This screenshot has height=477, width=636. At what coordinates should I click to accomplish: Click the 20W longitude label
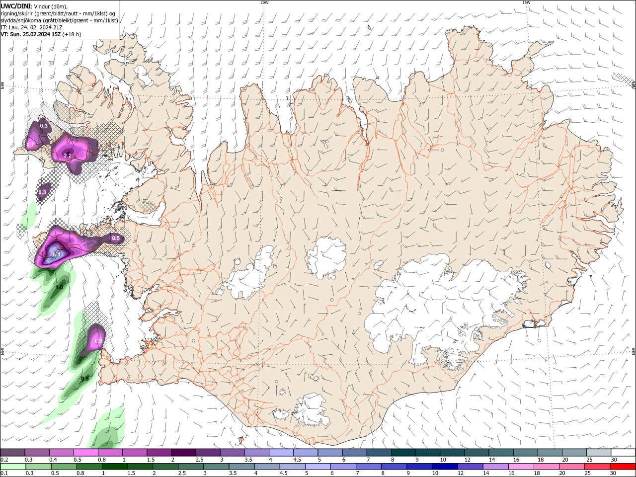[264, 2]
